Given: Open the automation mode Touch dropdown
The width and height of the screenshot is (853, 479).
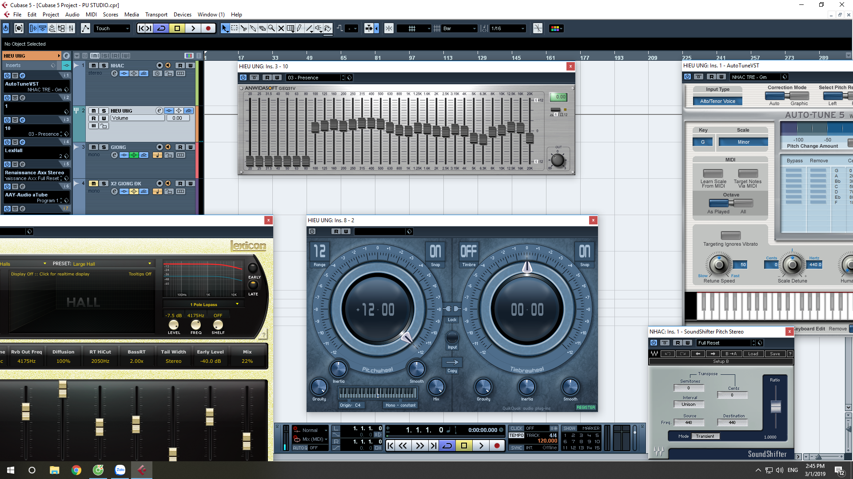Looking at the screenshot, I should [x=112, y=28].
